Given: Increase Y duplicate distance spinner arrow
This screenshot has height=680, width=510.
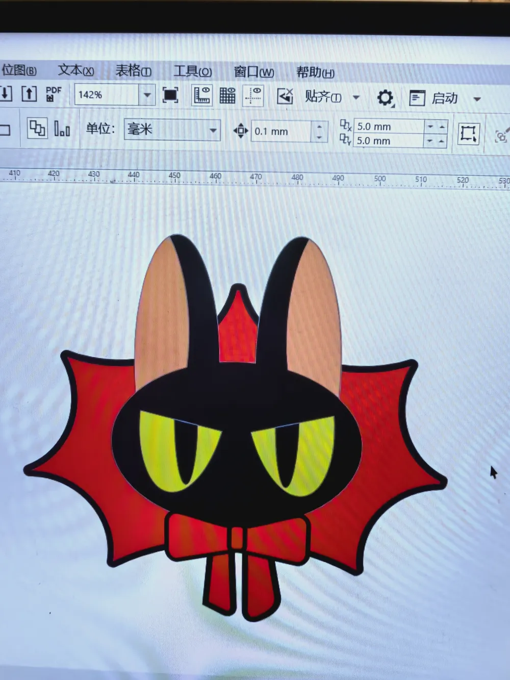Looking at the screenshot, I should tap(442, 141).
